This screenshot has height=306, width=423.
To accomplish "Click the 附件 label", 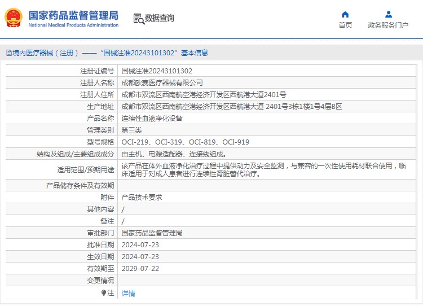I will (107, 198).
